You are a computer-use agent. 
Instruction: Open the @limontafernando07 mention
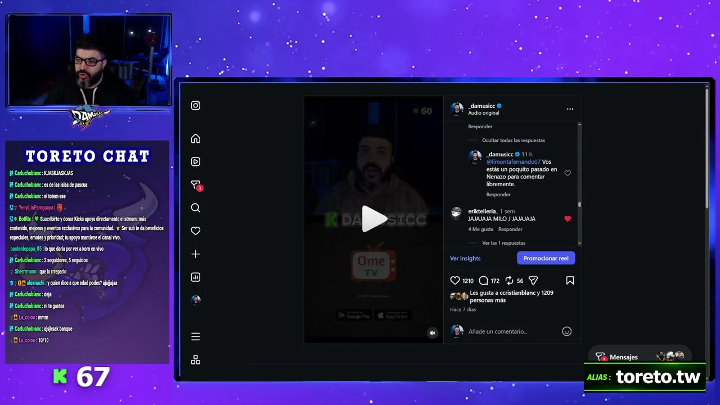513,162
